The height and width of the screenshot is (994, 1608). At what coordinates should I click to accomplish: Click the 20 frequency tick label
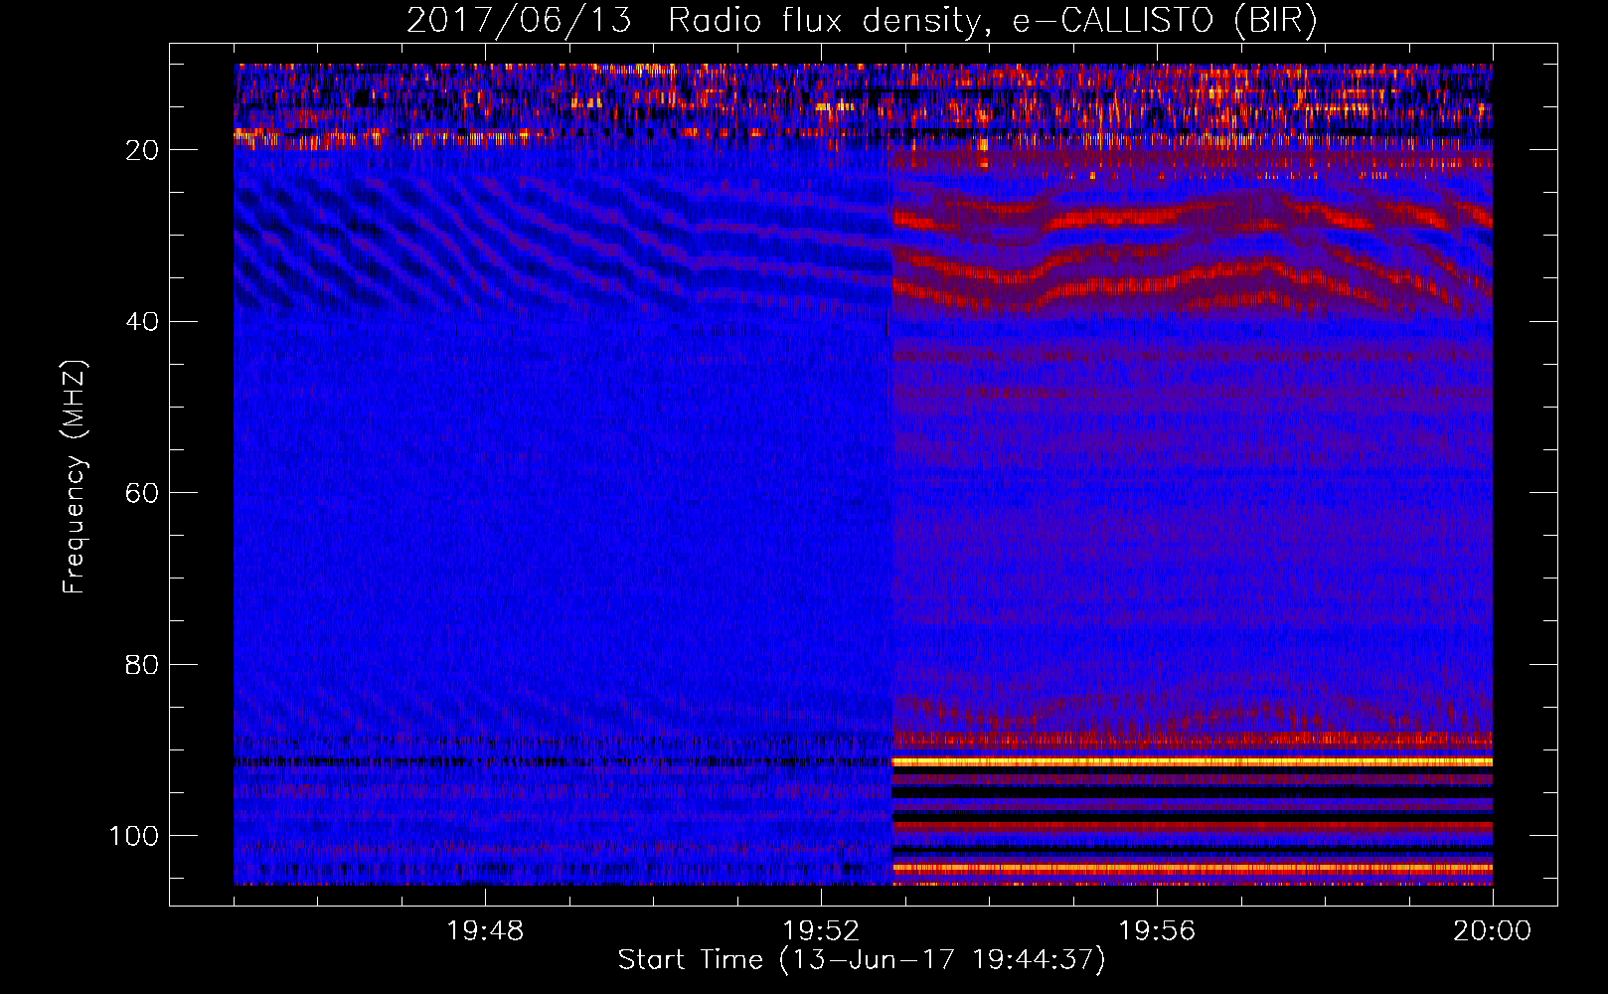click(x=142, y=150)
